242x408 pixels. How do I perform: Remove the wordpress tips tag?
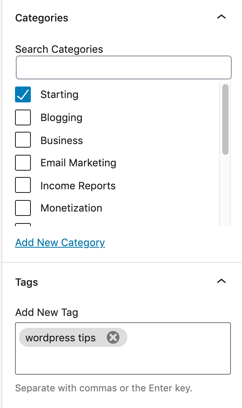tap(113, 337)
